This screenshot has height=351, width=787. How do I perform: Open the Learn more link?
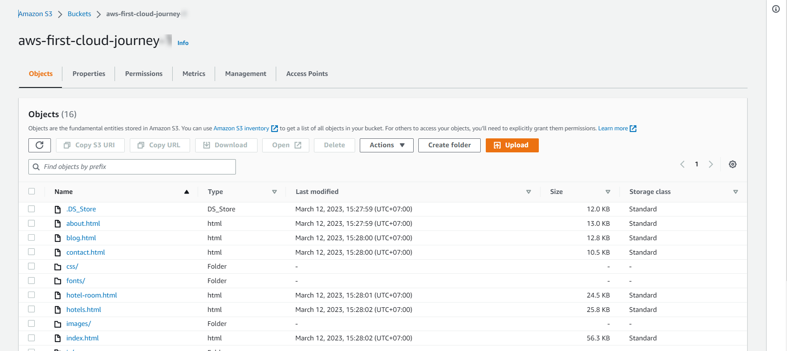(613, 129)
